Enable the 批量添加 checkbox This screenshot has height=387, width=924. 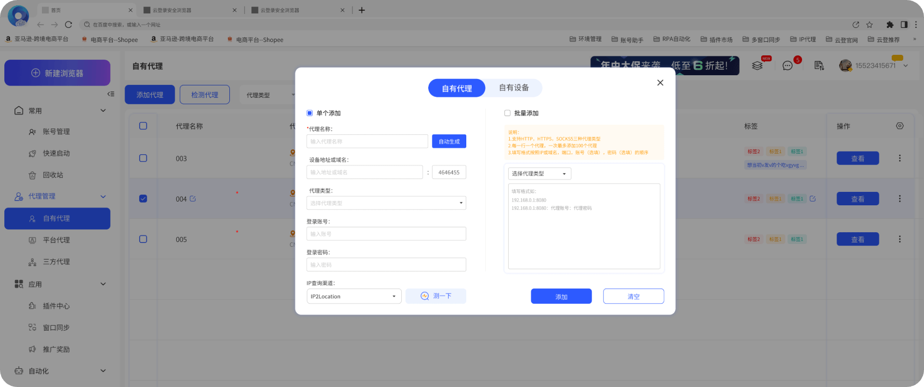point(507,113)
